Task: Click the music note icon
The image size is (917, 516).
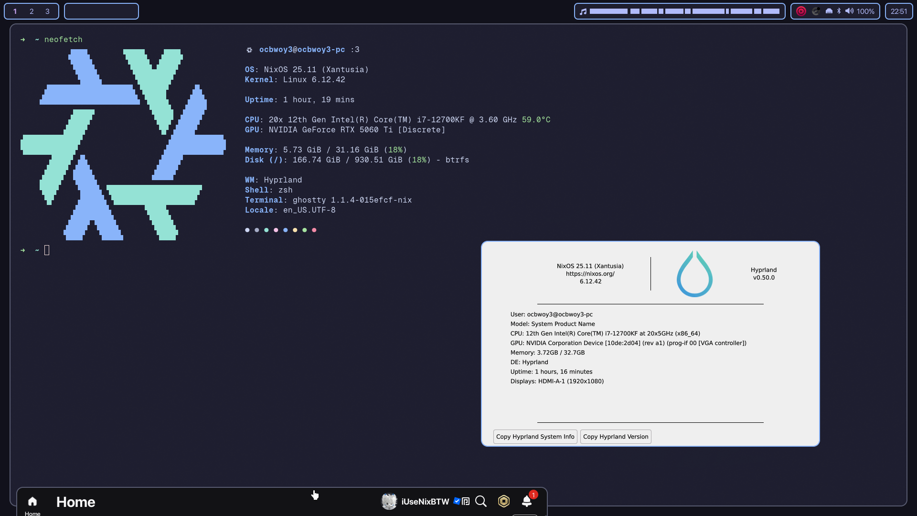Action: click(x=583, y=11)
